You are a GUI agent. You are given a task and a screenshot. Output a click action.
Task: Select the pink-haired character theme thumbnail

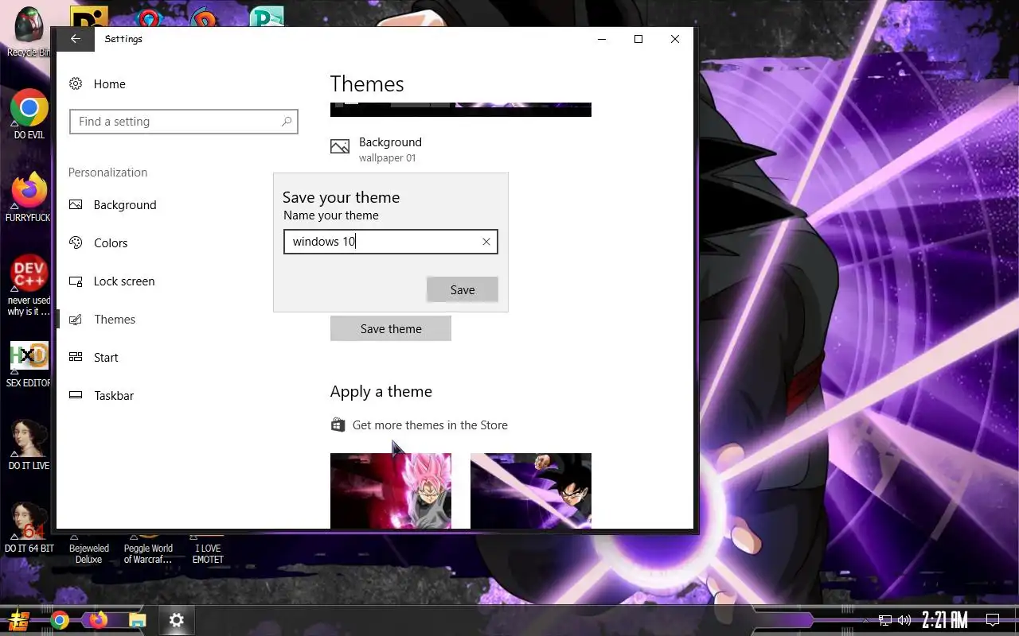pos(391,491)
